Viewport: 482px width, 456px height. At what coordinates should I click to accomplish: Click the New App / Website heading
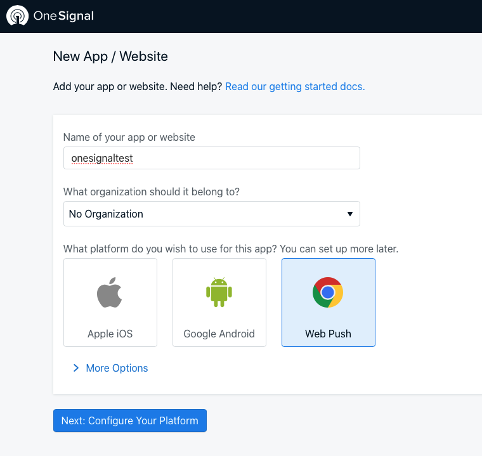point(110,56)
